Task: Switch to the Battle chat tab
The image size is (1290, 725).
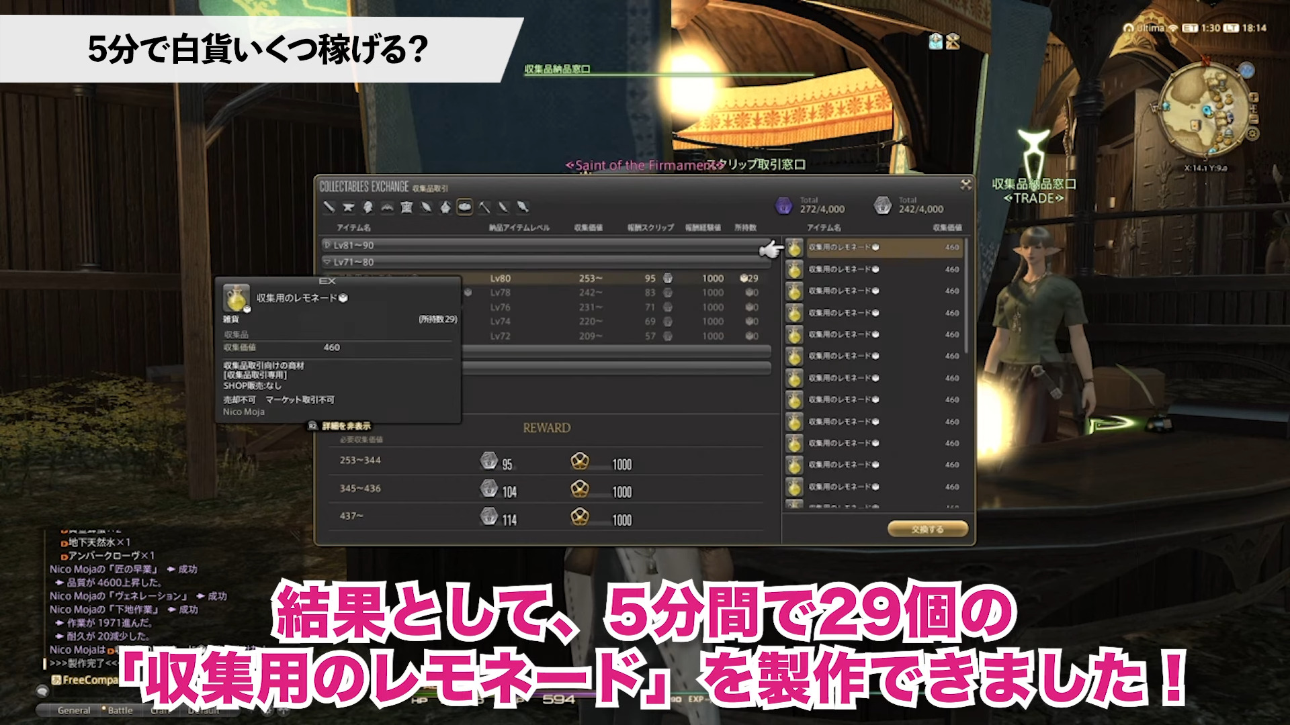Action: [x=120, y=710]
